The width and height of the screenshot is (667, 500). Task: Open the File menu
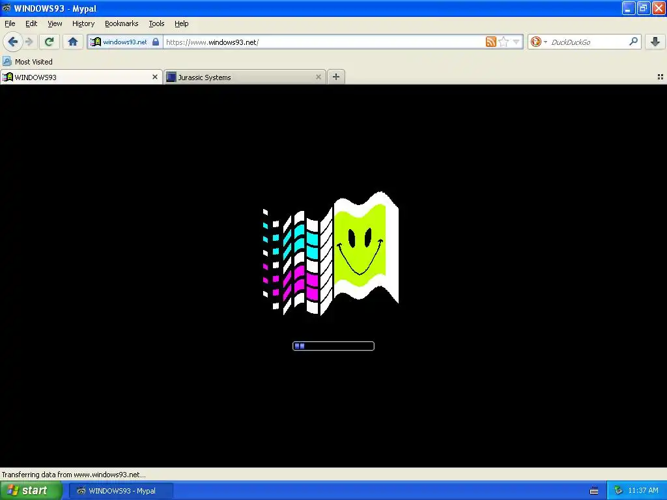pos(10,23)
